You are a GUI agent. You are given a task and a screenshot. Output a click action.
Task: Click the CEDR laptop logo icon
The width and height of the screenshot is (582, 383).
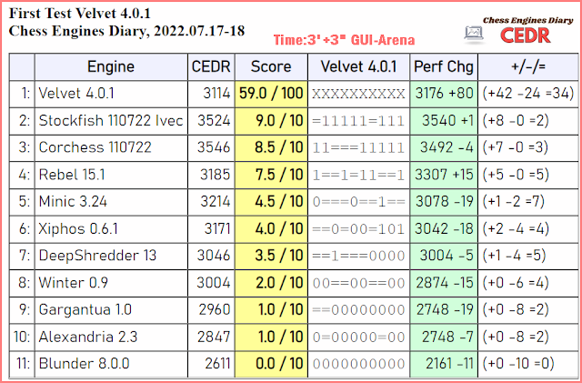point(474,35)
